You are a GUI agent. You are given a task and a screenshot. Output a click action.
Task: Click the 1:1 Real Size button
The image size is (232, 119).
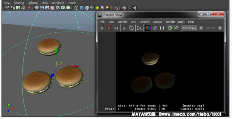pyautogui.click(x=161, y=28)
